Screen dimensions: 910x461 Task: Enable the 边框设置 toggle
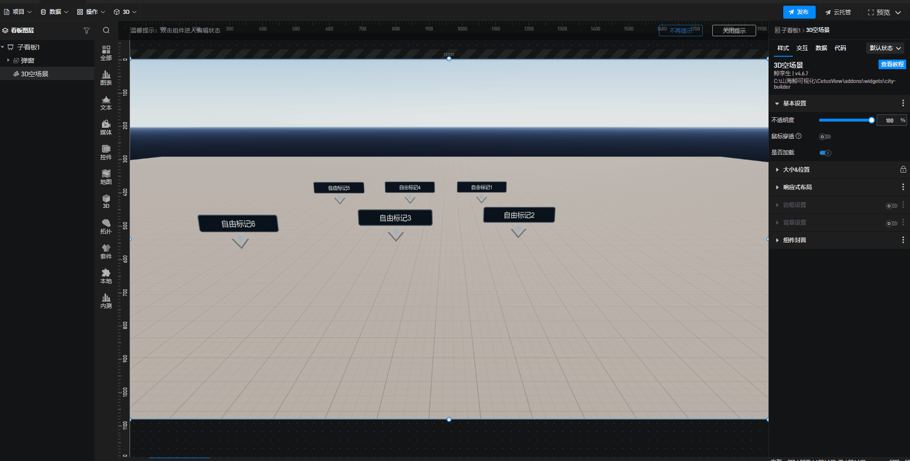coord(891,205)
